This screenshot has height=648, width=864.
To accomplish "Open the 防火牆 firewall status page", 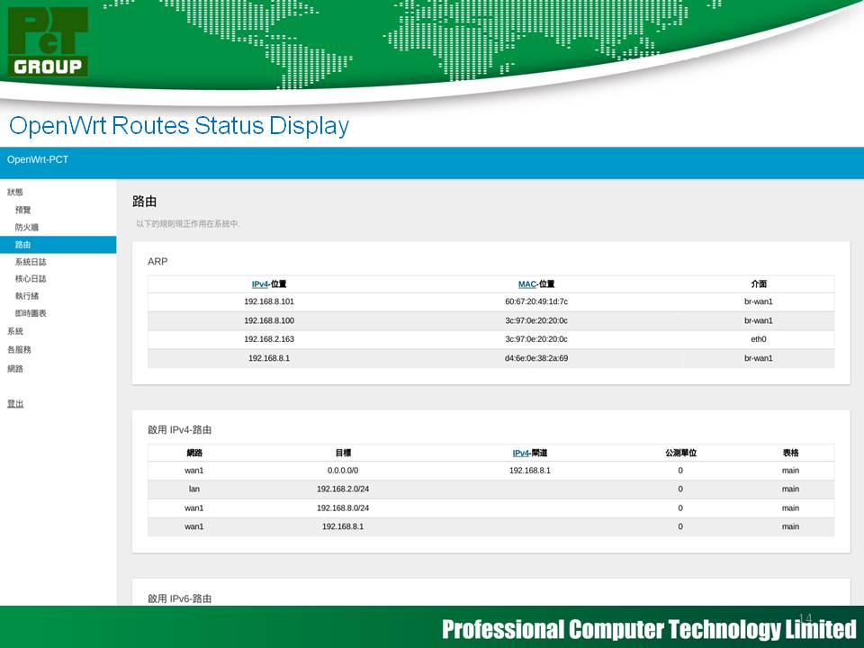I will tap(27, 227).
